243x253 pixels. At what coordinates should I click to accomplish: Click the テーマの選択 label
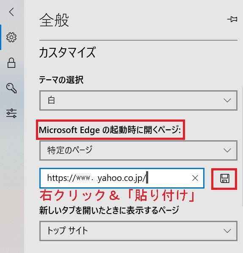click(61, 80)
